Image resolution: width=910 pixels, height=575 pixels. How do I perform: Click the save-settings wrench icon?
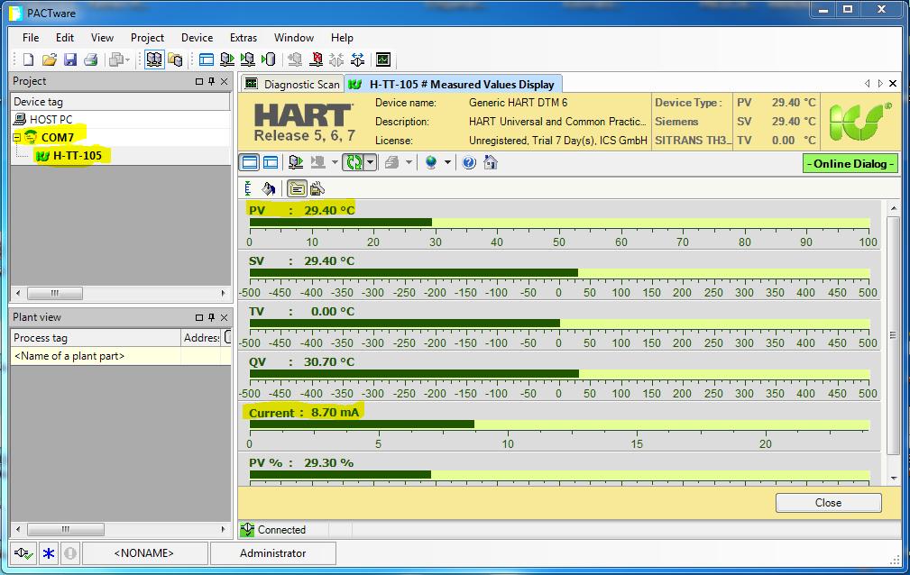coord(317,188)
